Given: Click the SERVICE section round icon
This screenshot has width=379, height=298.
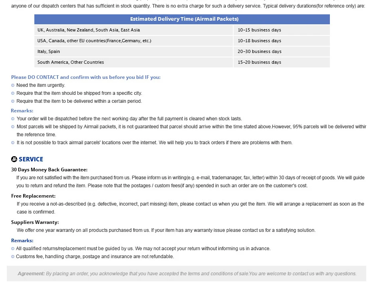Looking at the screenshot, I should [x=14, y=159].
